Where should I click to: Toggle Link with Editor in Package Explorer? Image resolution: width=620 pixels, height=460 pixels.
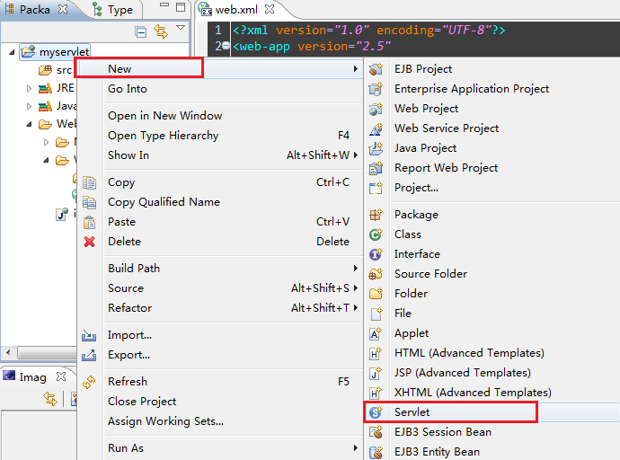point(161,31)
